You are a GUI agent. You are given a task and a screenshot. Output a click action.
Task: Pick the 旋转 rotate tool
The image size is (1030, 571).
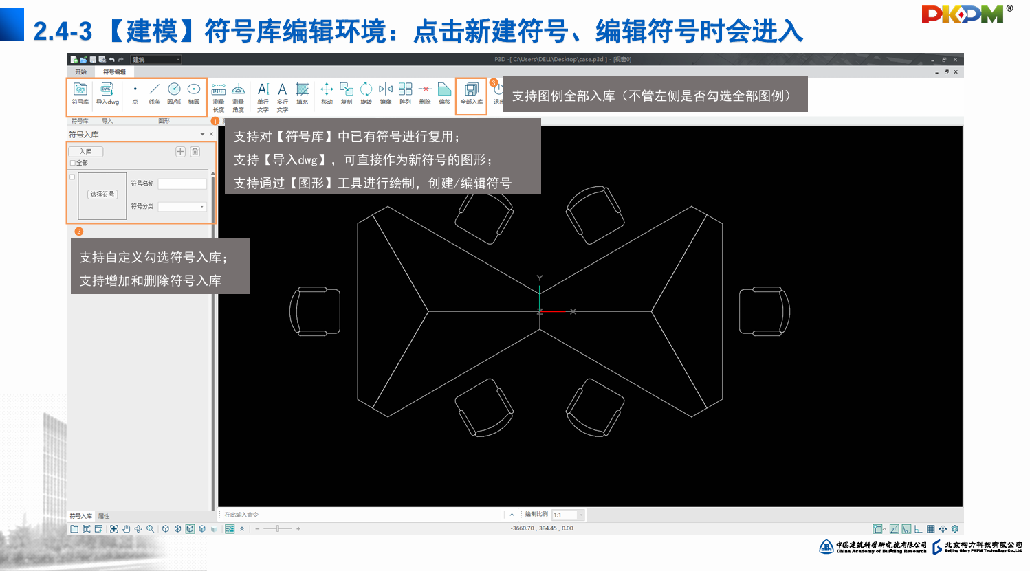click(x=366, y=93)
